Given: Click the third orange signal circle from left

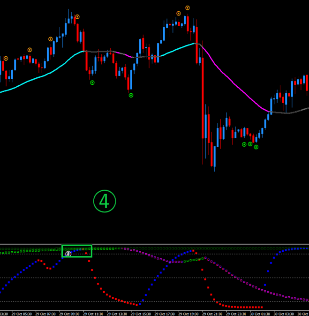Looking at the screenshot, I should 51,39.
